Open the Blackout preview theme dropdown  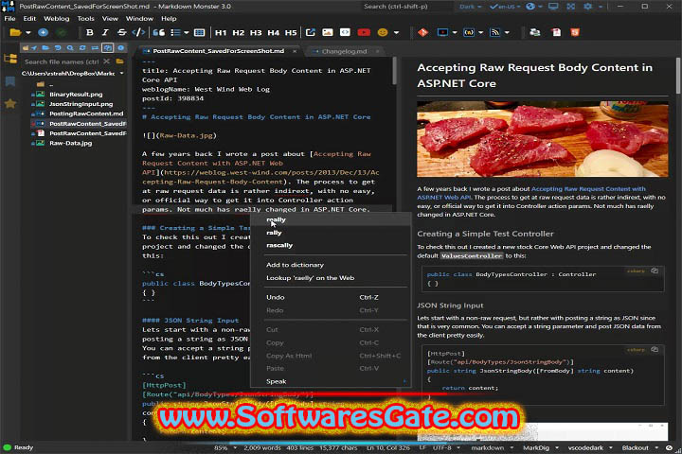click(x=639, y=447)
